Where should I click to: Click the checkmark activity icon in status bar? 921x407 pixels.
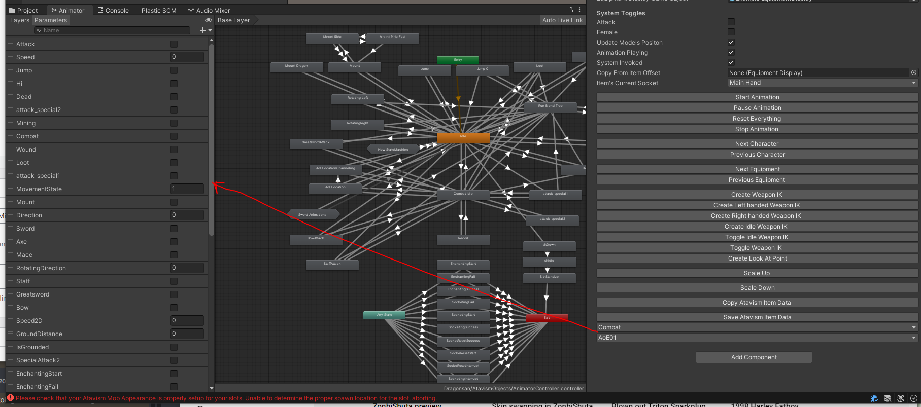(x=914, y=398)
